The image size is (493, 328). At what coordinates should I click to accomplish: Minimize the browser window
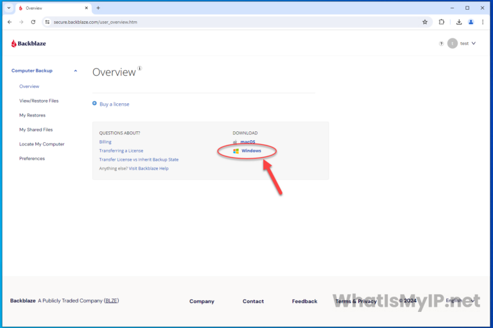click(x=452, y=8)
